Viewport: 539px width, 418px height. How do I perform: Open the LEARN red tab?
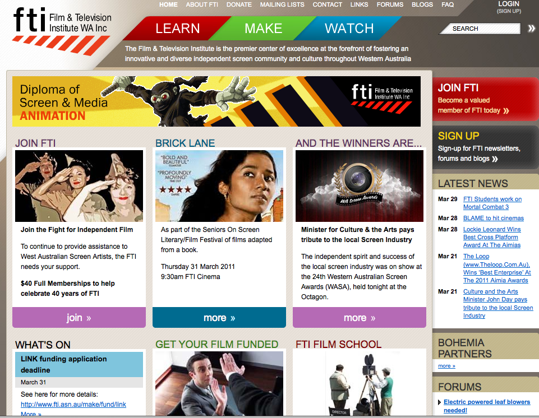[x=177, y=29]
